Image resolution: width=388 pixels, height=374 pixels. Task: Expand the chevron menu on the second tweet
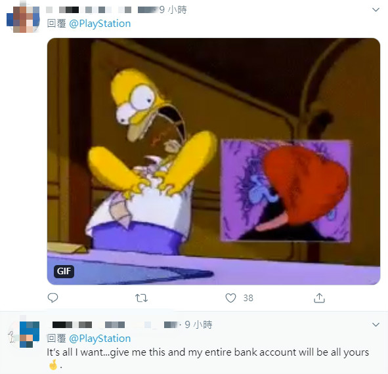(376, 325)
